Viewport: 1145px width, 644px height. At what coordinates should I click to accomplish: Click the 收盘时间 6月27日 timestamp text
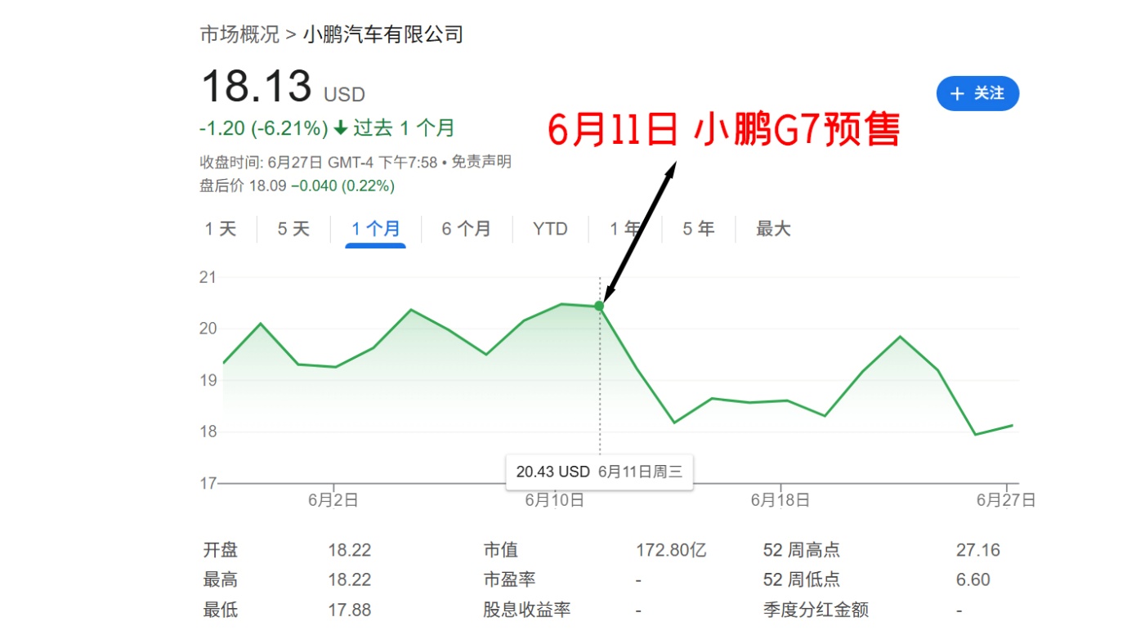click(320, 162)
